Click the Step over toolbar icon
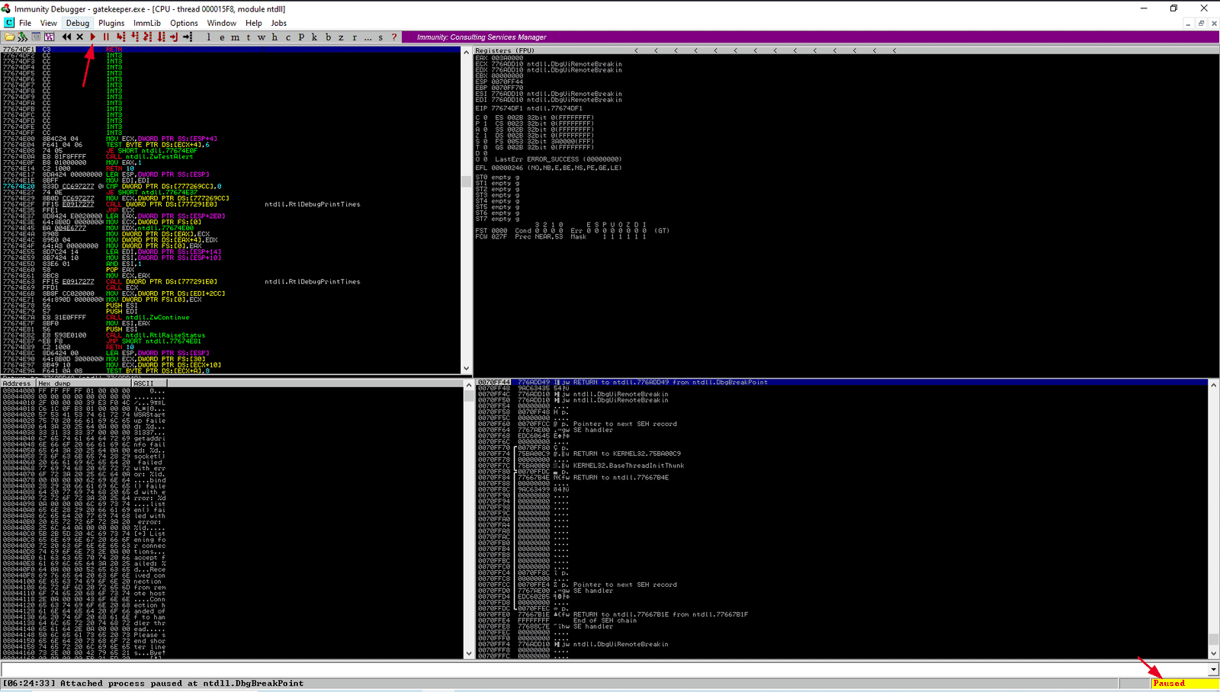The image size is (1220, 692). tap(134, 37)
